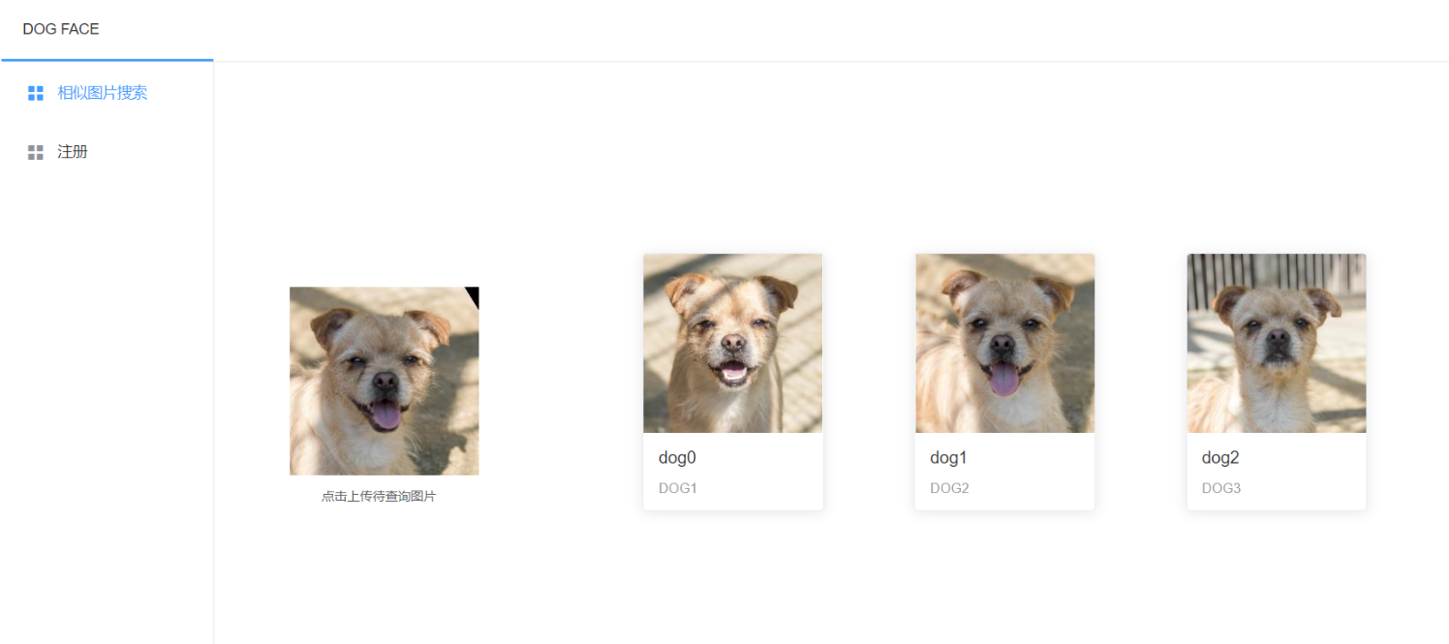1449x644 pixels.
Task: Open the dog1 result photo
Action: (1004, 343)
